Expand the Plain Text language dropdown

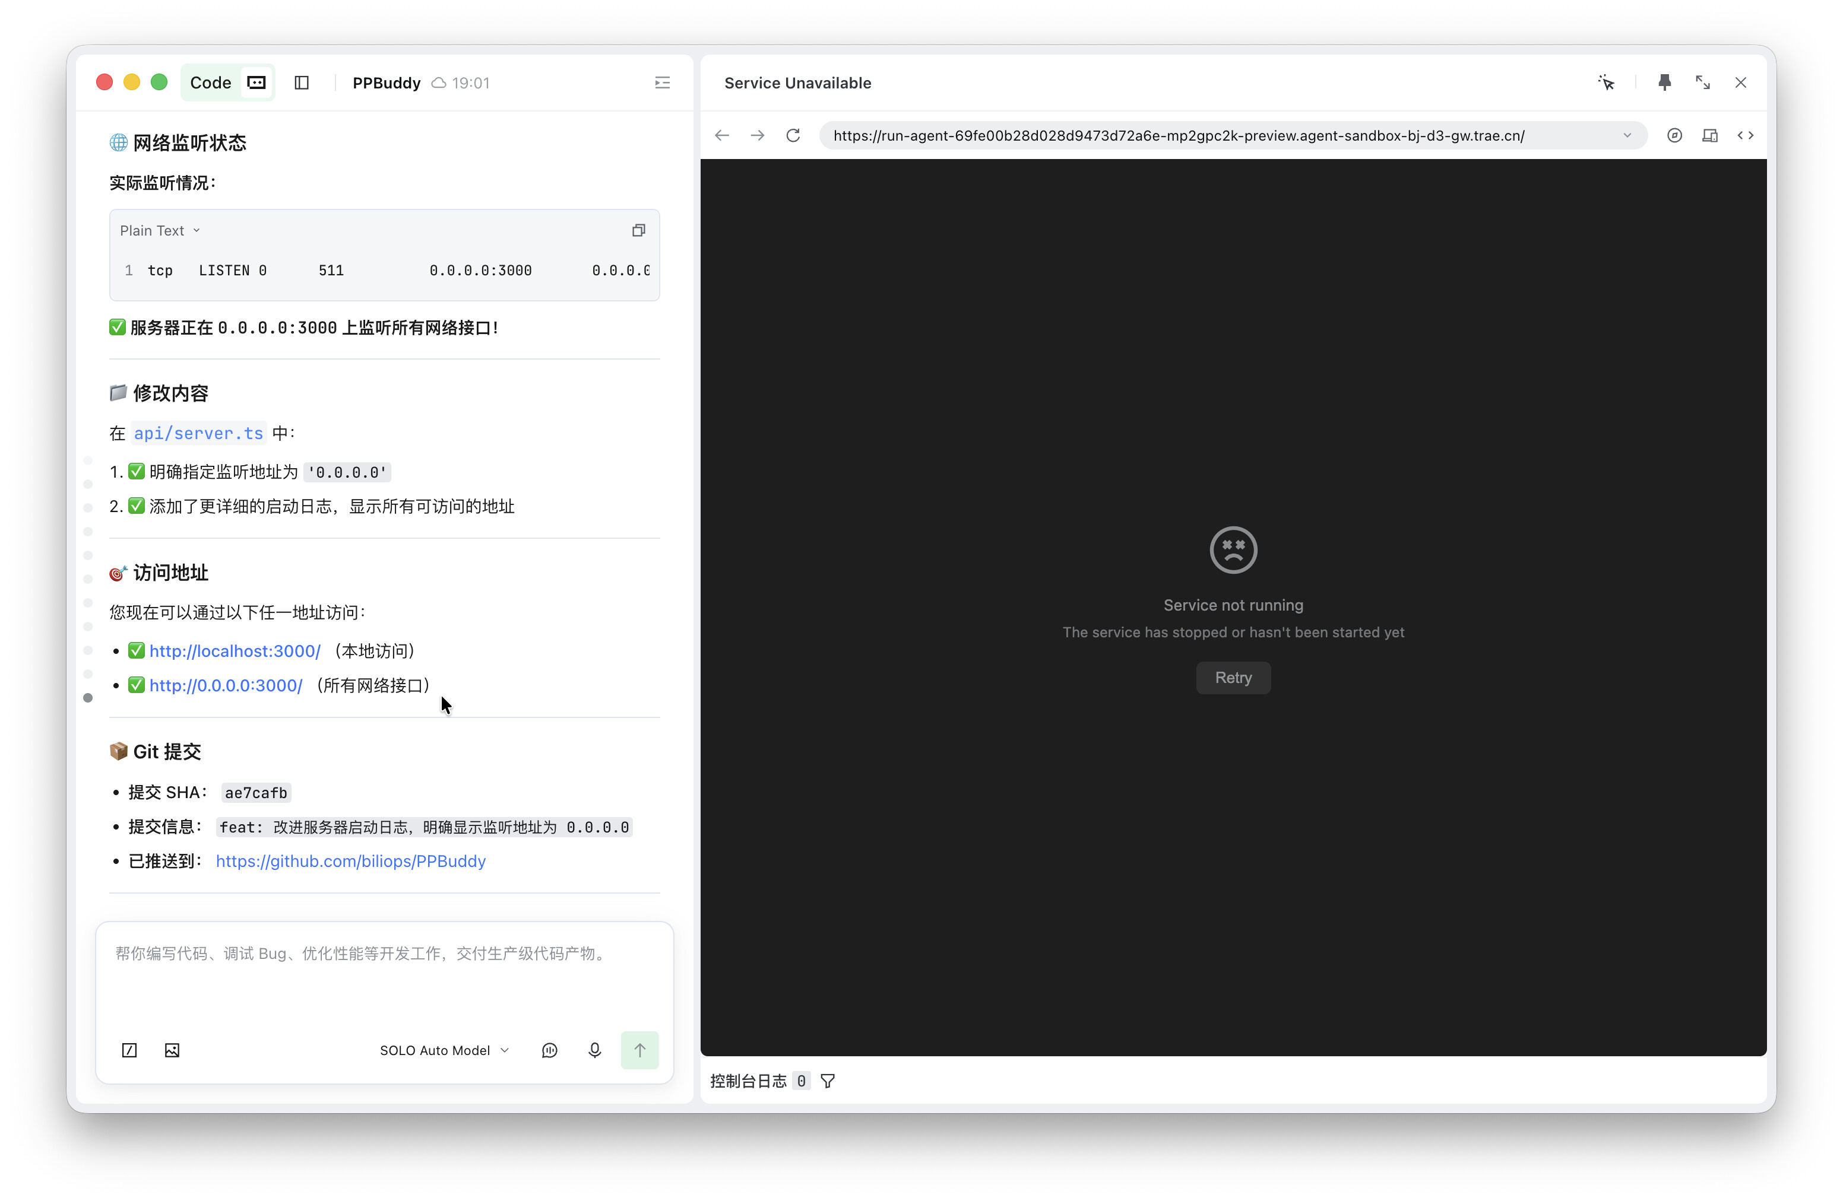pyautogui.click(x=160, y=231)
